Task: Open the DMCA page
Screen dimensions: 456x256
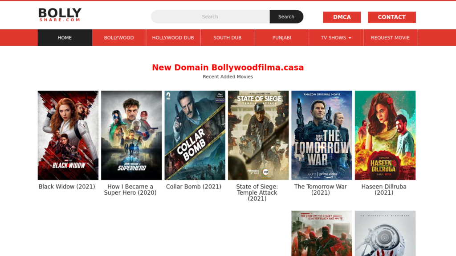Action: coord(342,17)
